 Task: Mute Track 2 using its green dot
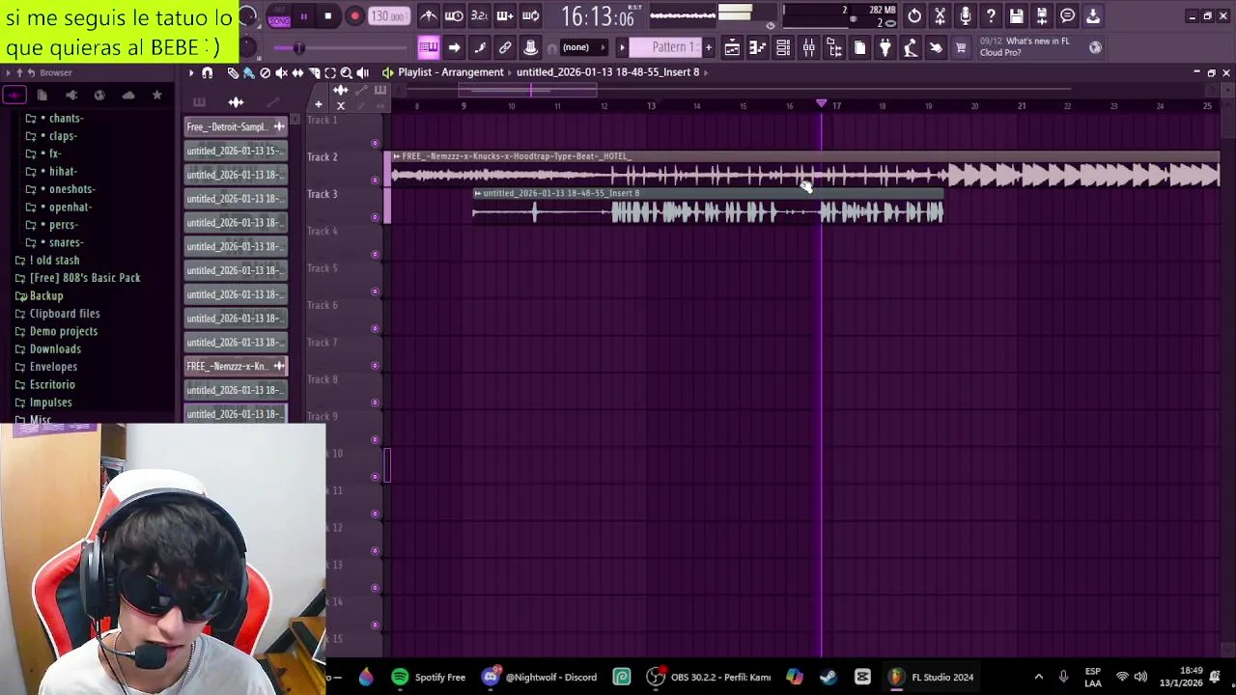pos(375,180)
